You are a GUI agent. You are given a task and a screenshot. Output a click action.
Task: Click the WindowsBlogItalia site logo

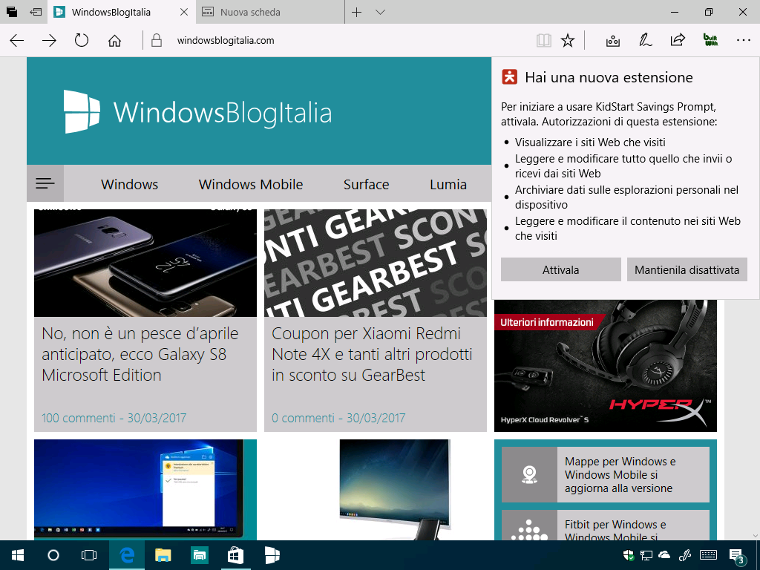[197, 112]
